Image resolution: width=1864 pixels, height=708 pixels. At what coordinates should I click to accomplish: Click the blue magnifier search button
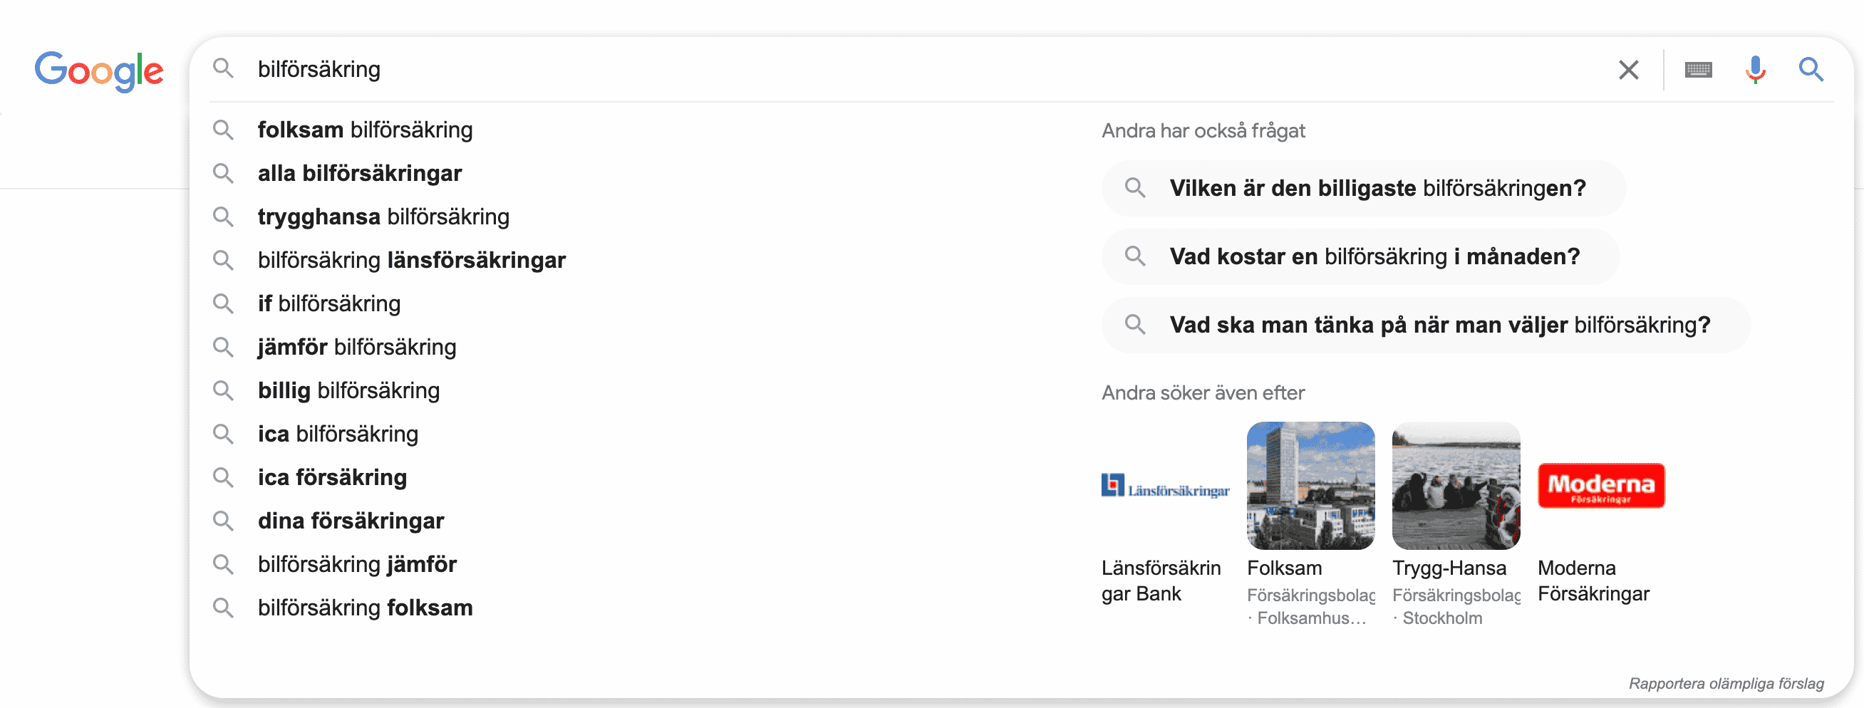coord(1811,69)
